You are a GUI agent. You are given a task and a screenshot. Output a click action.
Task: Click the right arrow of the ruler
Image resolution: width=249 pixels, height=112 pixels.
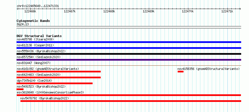240,9
